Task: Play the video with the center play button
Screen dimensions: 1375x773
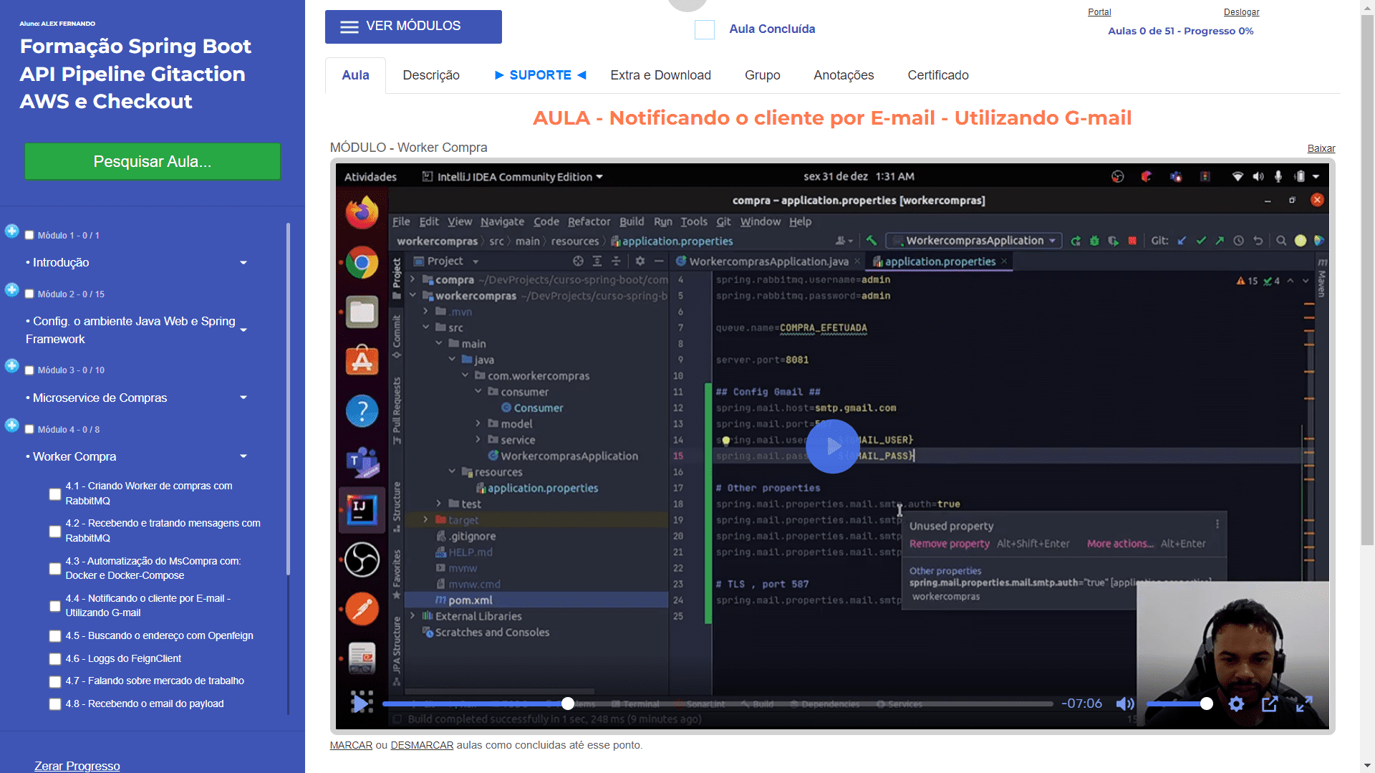Action: coord(832,446)
